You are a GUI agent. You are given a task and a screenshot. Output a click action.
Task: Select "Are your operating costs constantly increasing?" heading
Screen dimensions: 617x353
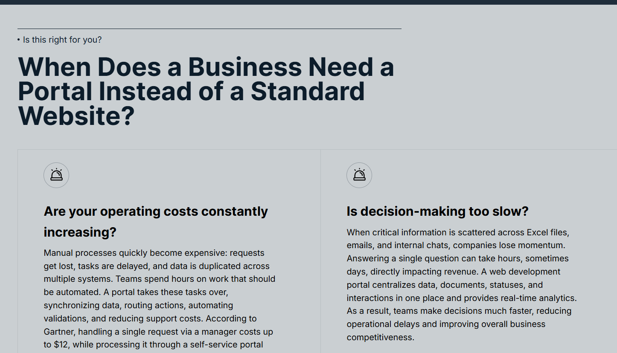[x=155, y=221]
